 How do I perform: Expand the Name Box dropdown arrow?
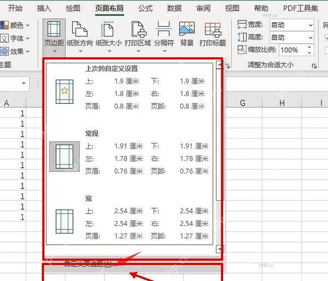coord(24,84)
